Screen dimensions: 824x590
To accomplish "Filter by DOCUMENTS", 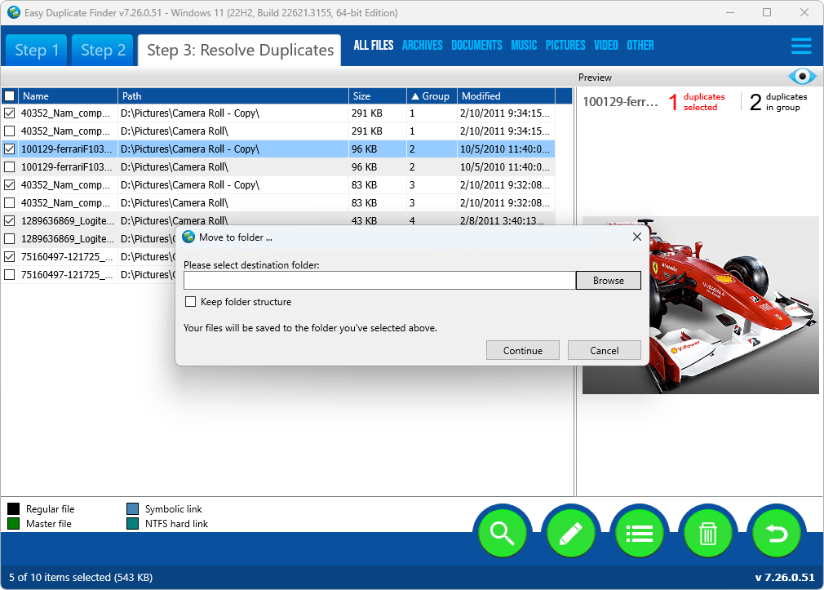I will 476,45.
